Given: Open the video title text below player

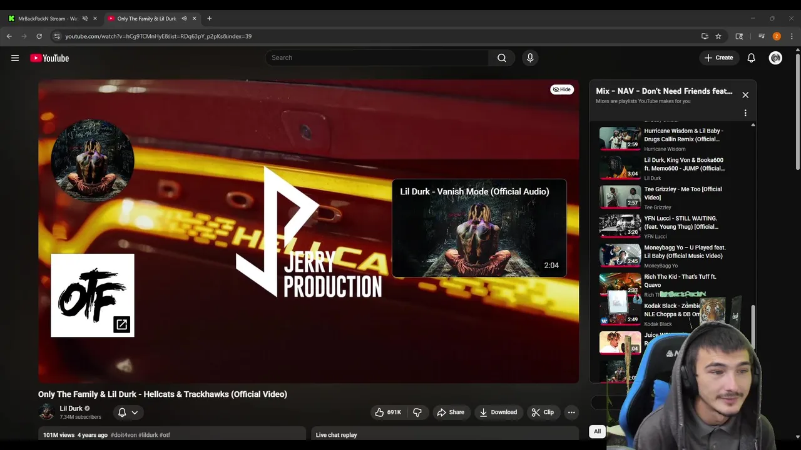Looking at the screenshot, I should click(x=163, y=394).
